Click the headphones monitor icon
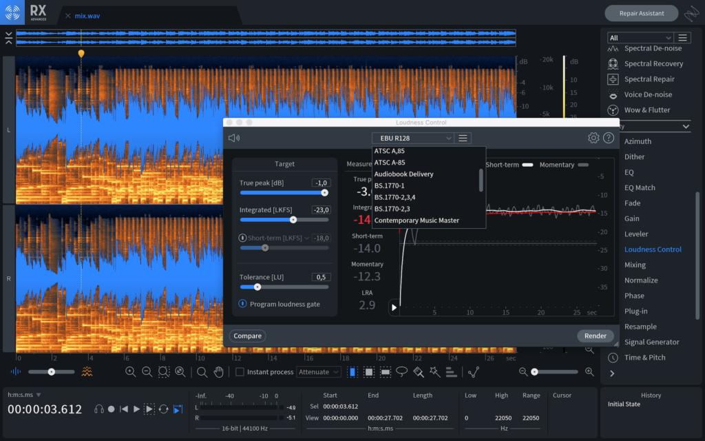This screenshot has width=705, height=441. (99, 409)
